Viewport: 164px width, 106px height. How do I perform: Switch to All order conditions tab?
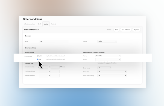click(30, 24)
